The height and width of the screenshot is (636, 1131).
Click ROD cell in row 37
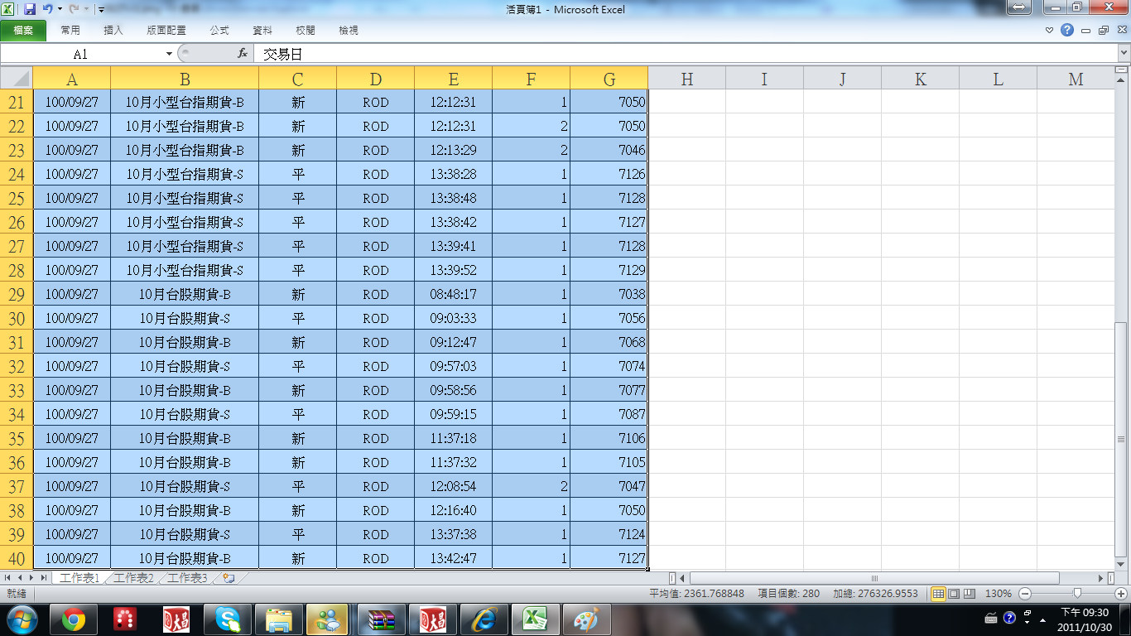[x=376, y=486]
